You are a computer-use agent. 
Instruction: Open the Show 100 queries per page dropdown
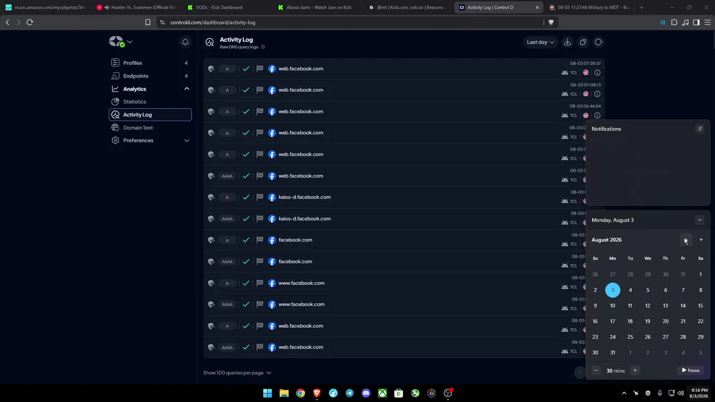pos(237,372)
